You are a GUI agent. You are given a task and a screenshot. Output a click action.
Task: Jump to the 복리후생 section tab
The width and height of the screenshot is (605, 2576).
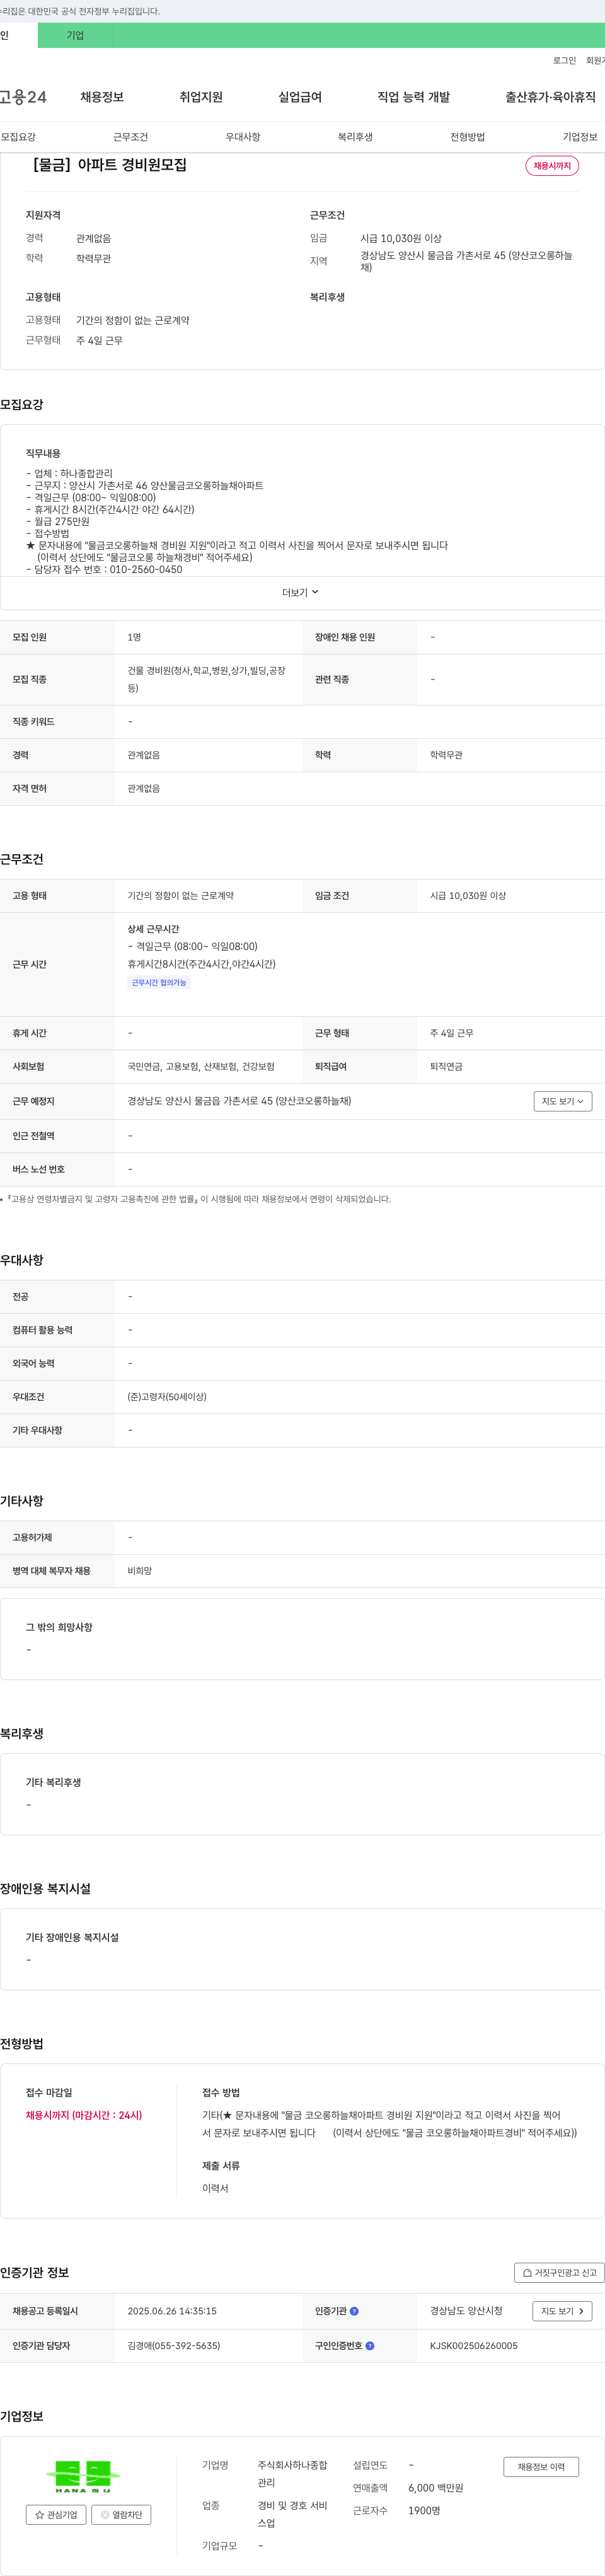[355, 137]
